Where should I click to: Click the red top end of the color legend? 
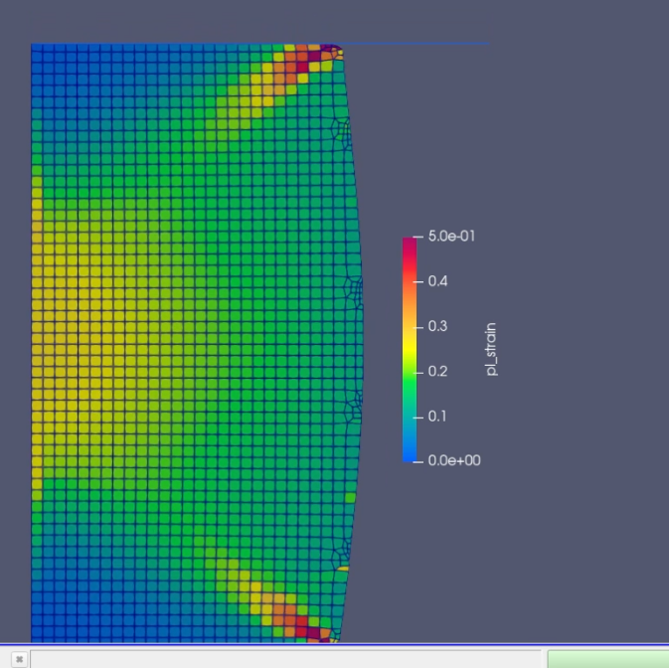[x=409, y=244]
